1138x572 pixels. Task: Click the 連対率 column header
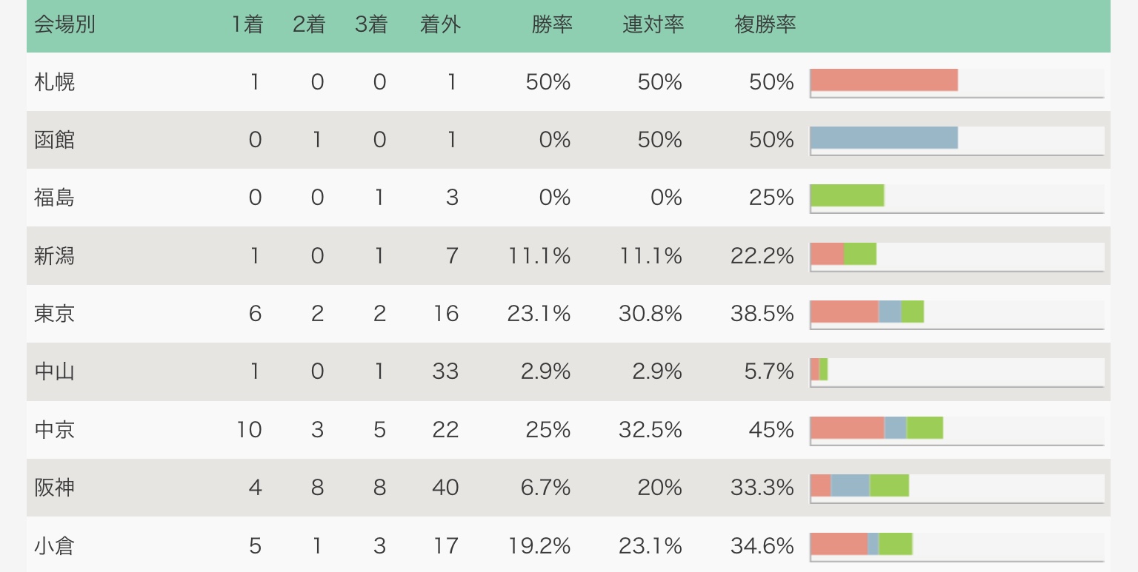point(653,25)
